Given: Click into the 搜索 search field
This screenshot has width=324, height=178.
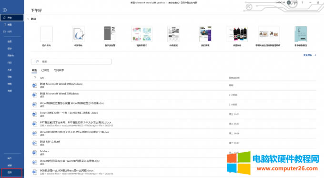Looking at the screenshot, I should (71, 62).
